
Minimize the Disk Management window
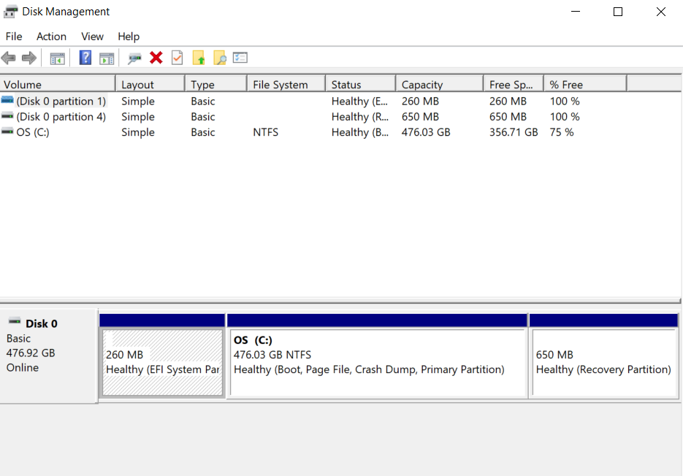pyautogui.click(x=576, y=12)
